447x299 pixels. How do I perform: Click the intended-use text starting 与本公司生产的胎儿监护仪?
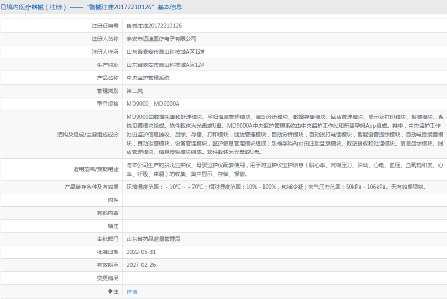[x=285, y=169]
